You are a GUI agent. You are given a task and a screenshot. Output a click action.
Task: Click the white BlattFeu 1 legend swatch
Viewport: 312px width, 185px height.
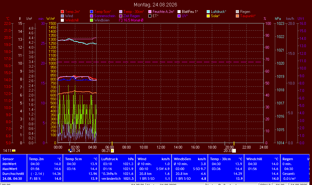pos(179,12)
